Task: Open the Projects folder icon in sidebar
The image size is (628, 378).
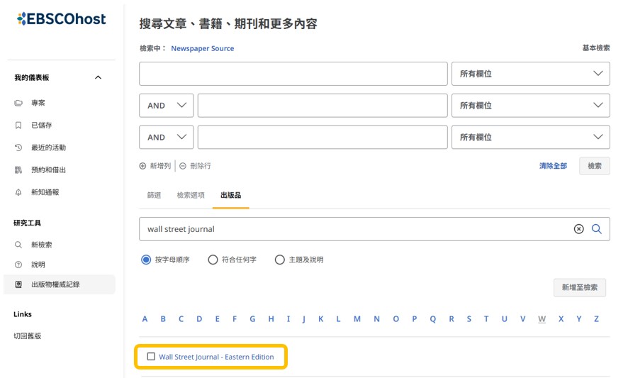Action: pyautogui.click(x=18, y=103)
